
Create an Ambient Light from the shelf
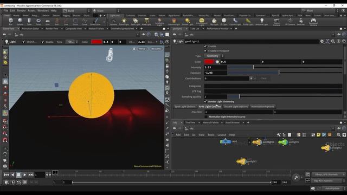point(262,22)
